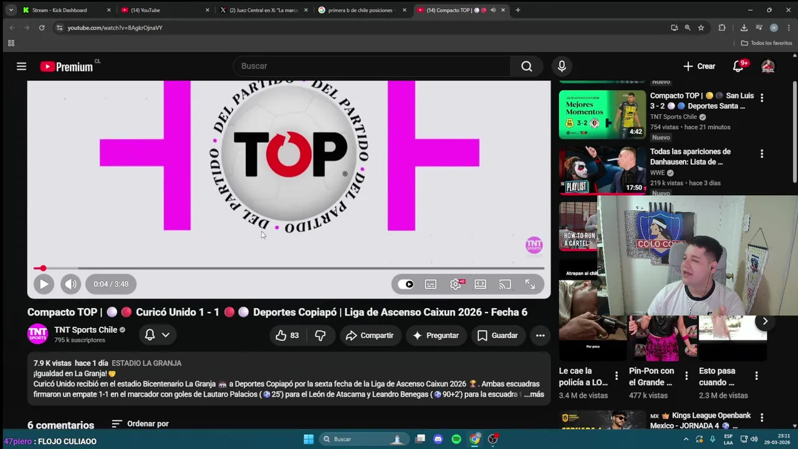Switch to (14) YouTube tab
798x449 pixels.
pyautogui.click(x=165, y=10)
